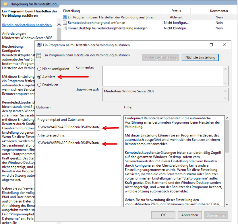Screen dimensions: 238x224
Task: Click policy icon of 'Ein Programm beim Herstellen' row
Action: (65, 17)
